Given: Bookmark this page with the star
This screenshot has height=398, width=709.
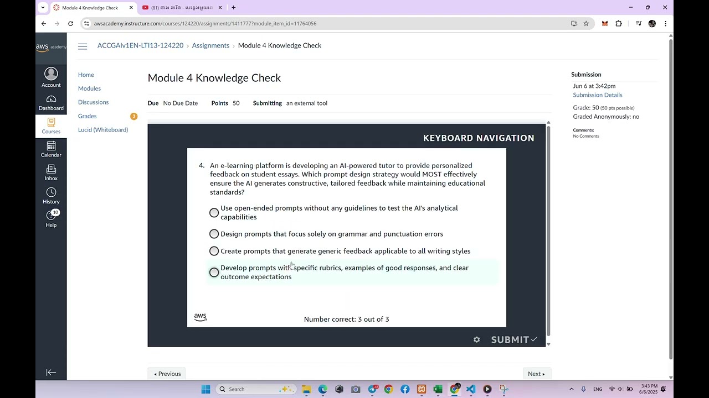Looking at the screenshot, I should pos(586,23).
